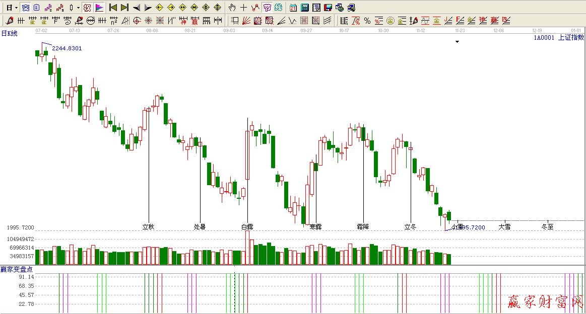
Task: Select the hand pan tool
Action: (232, 8)
